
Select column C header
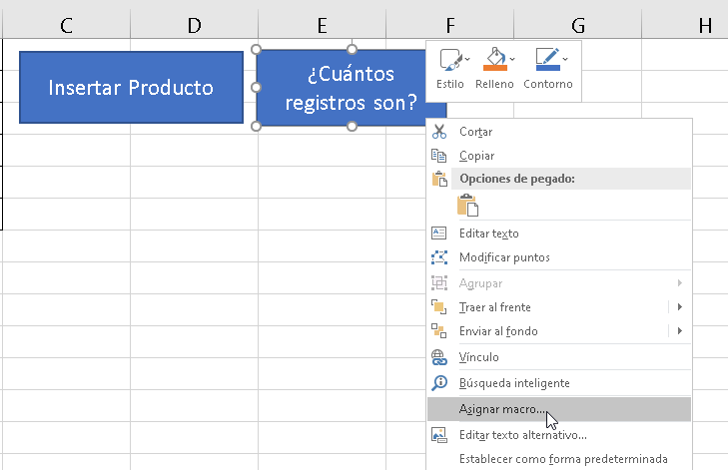66,25
